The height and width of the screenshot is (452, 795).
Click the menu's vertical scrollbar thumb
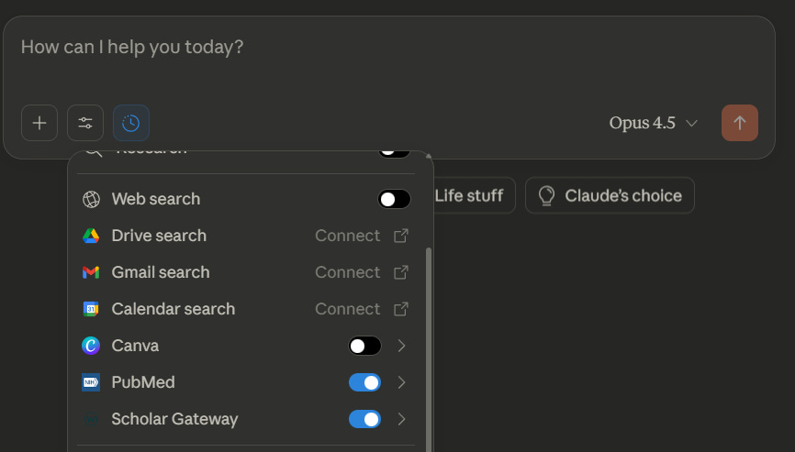[x=429, y=349]
